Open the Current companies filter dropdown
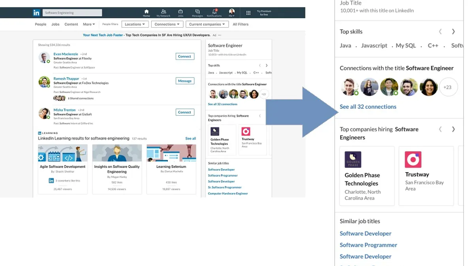Viewport: 474px width, 266px height. pos(207,24)
